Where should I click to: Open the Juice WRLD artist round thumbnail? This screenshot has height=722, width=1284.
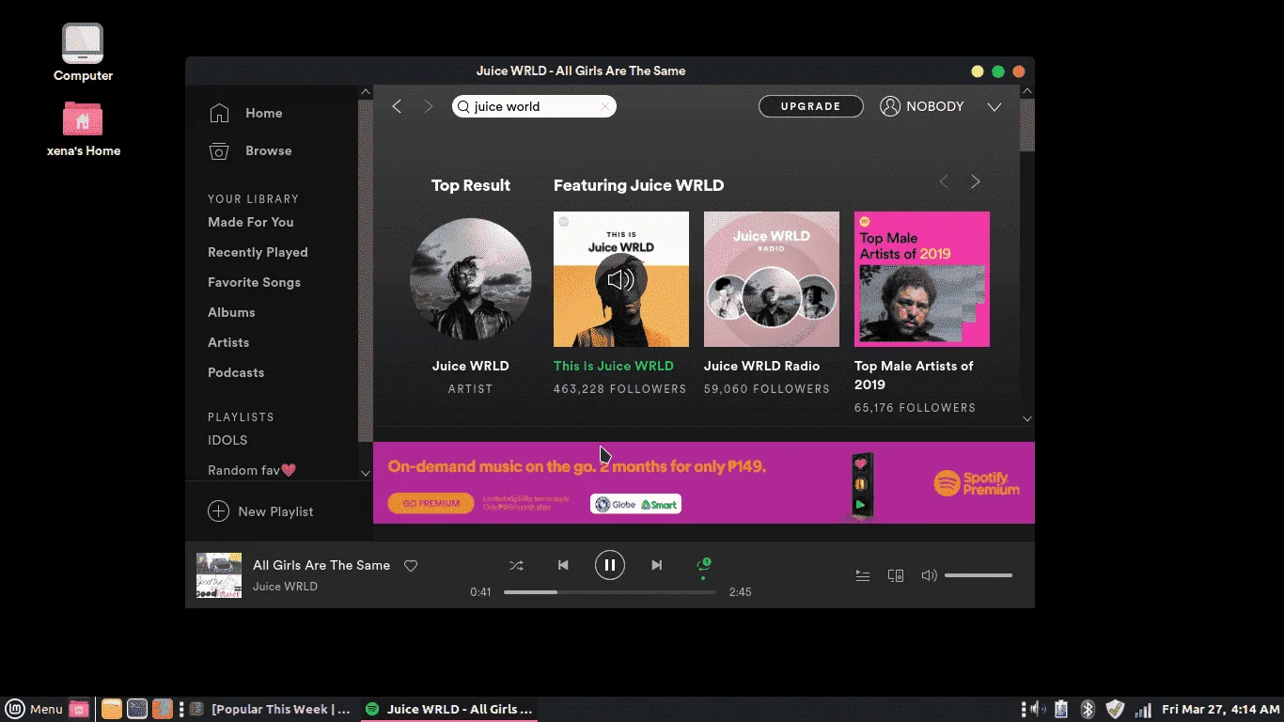pos(471,279)
